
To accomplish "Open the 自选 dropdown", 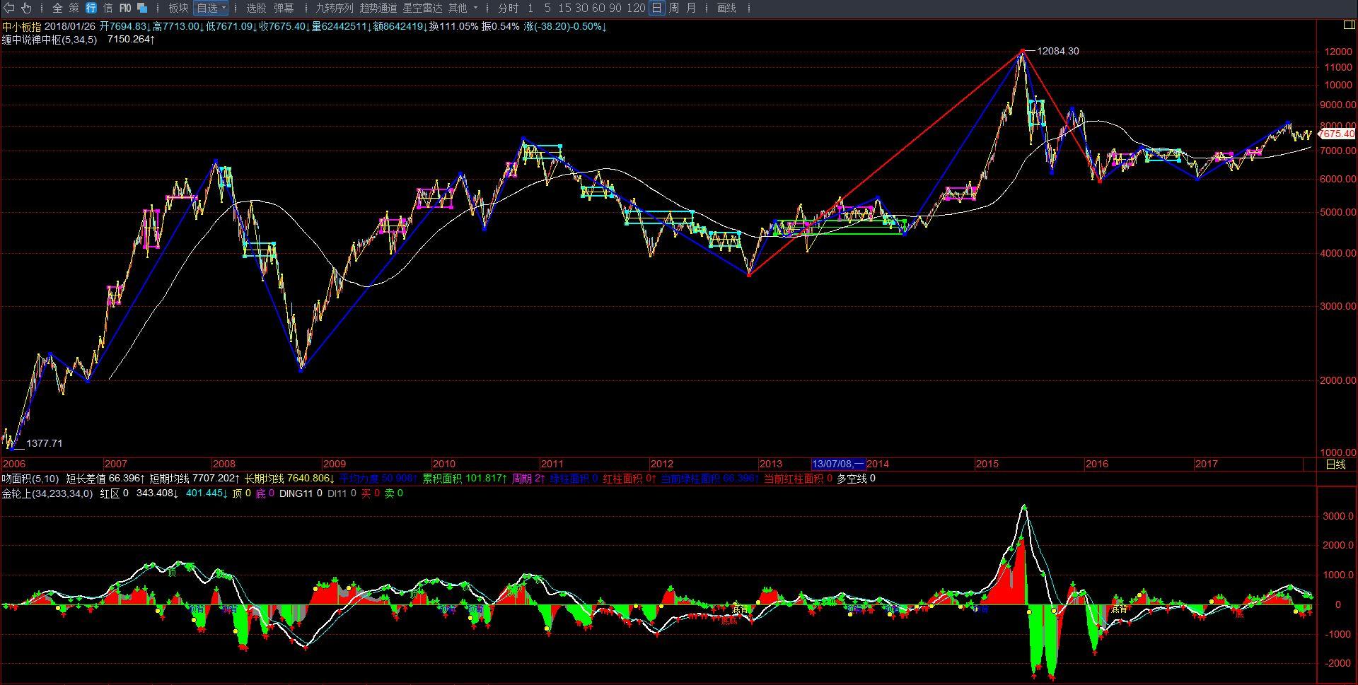I will click(x=211, y=8).
